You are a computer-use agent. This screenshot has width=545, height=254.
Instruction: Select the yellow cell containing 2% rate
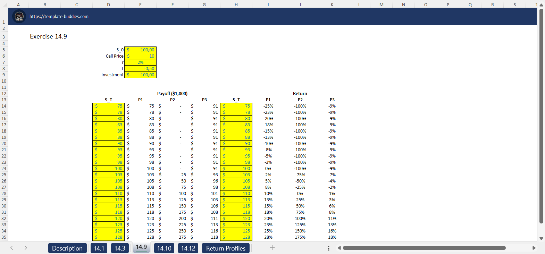coord(141,62)
